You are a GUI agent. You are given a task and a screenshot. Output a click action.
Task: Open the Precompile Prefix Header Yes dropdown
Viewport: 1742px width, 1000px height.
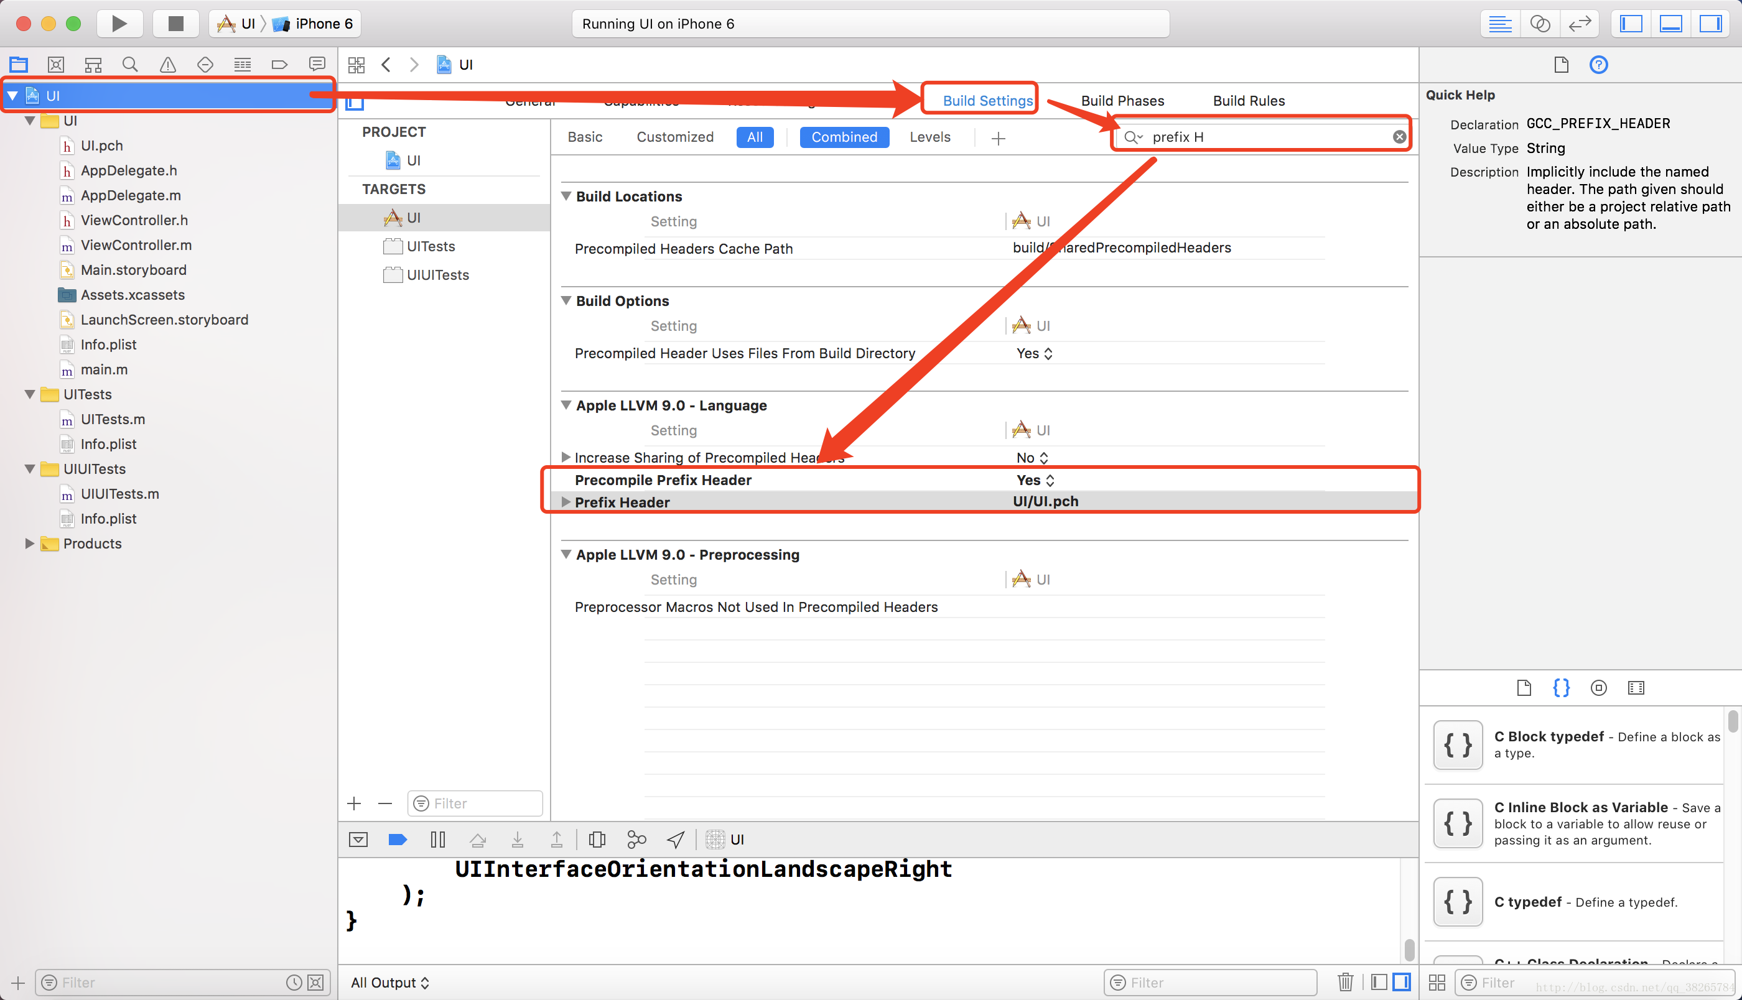1035,479
